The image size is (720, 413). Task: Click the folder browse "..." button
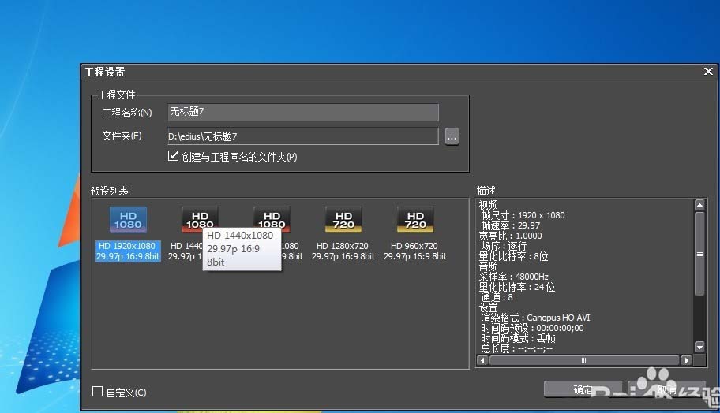(x=452, y=136)
